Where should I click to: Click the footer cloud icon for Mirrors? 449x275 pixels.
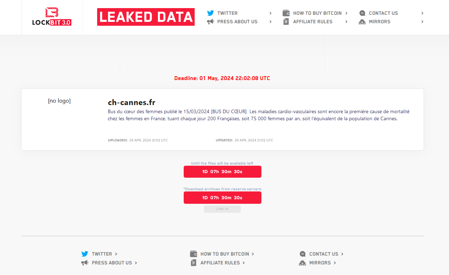click(302, 263)
